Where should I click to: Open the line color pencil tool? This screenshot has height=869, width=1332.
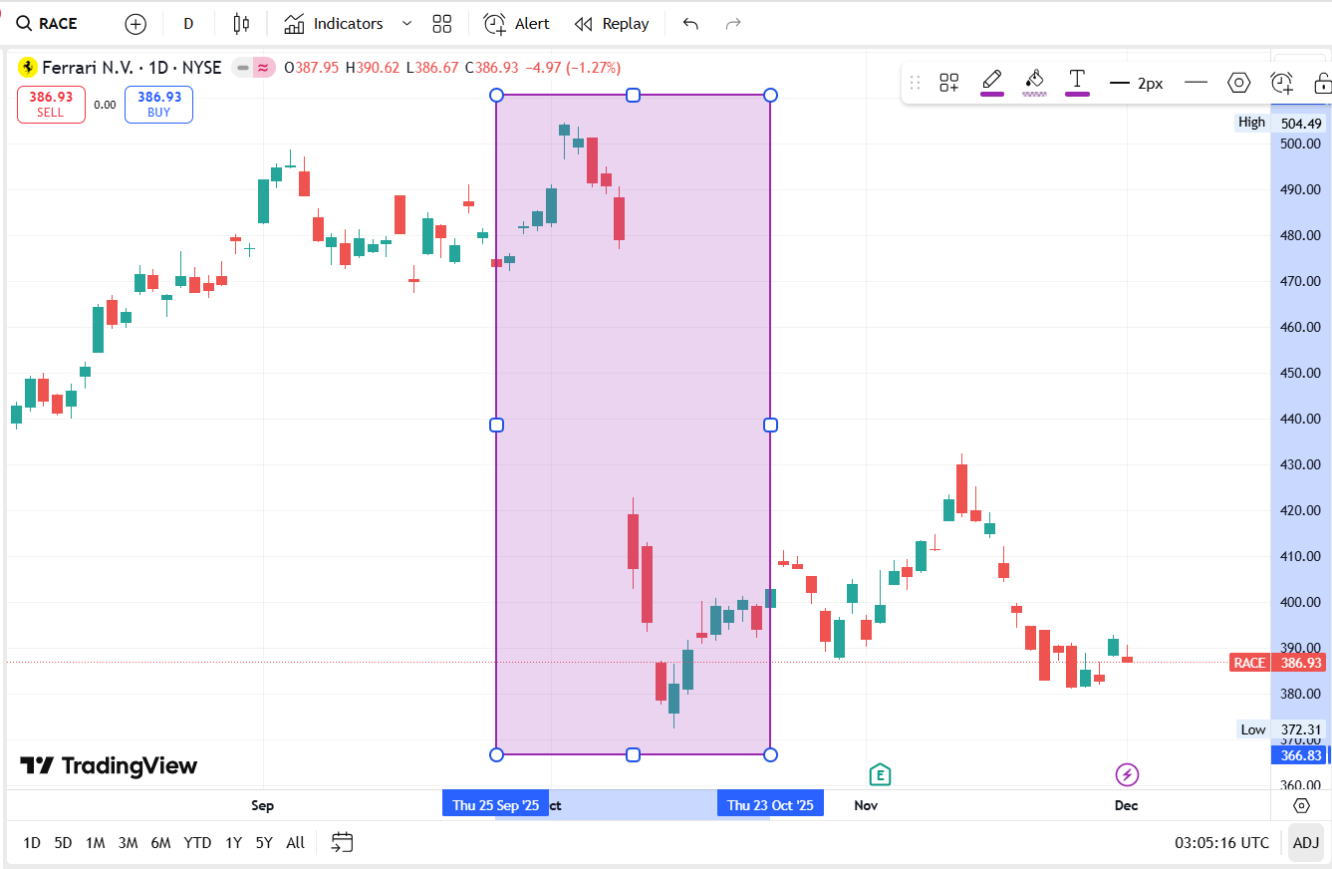click(992, 82)
